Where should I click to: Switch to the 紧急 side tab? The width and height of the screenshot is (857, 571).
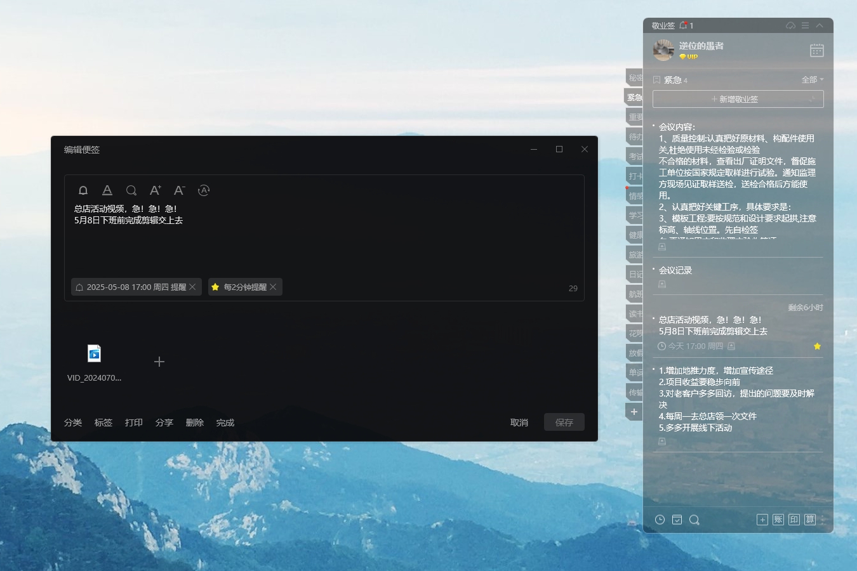coord(634,97)
